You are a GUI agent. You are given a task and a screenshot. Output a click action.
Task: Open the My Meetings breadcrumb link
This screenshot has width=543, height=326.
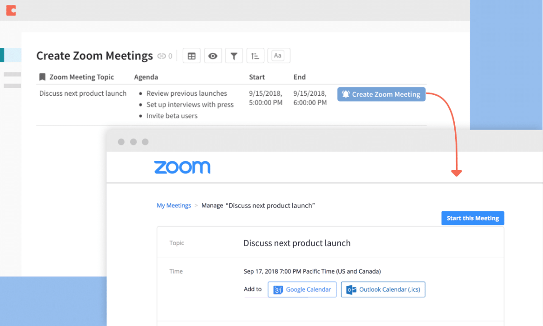174,205
